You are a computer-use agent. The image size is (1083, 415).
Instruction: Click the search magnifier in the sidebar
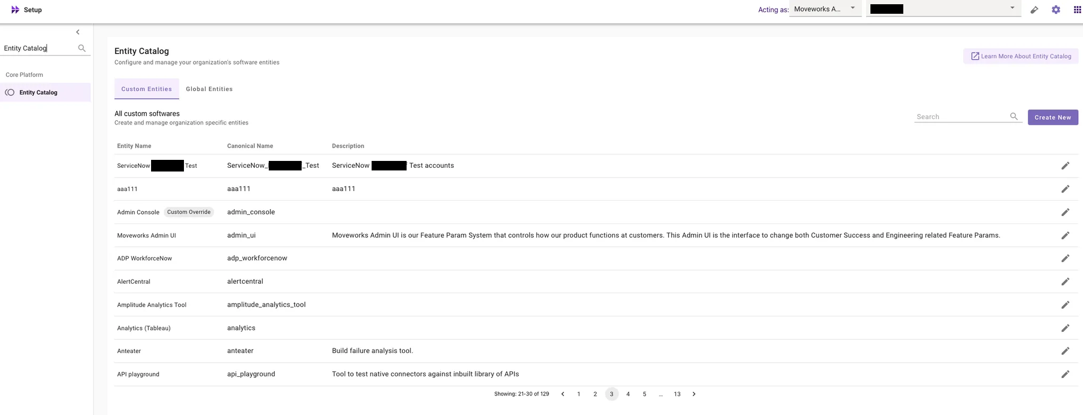[82, 48]
